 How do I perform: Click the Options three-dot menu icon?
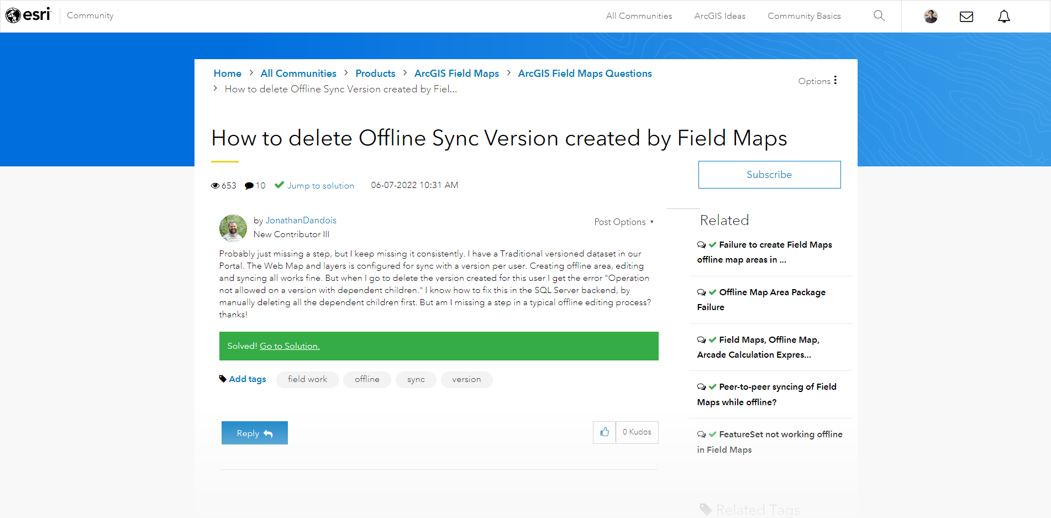(x=835, y=80)
